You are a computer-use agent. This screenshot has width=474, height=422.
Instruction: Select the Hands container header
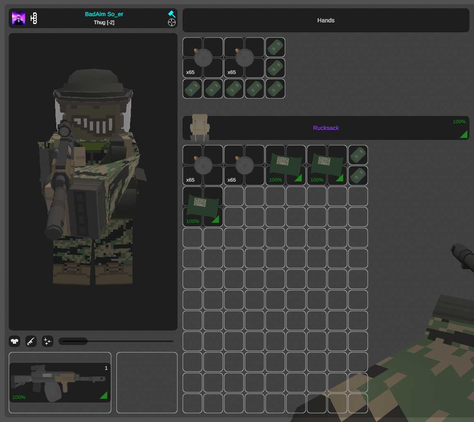point(326,20)
